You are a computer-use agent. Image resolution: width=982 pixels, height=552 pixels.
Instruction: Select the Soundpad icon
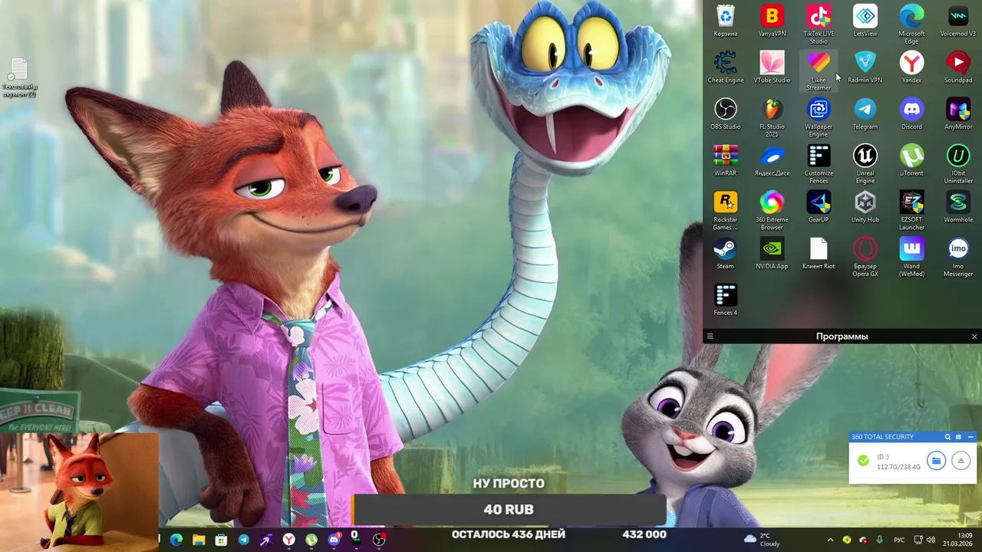pyautogui.click(x=958, y=67)
